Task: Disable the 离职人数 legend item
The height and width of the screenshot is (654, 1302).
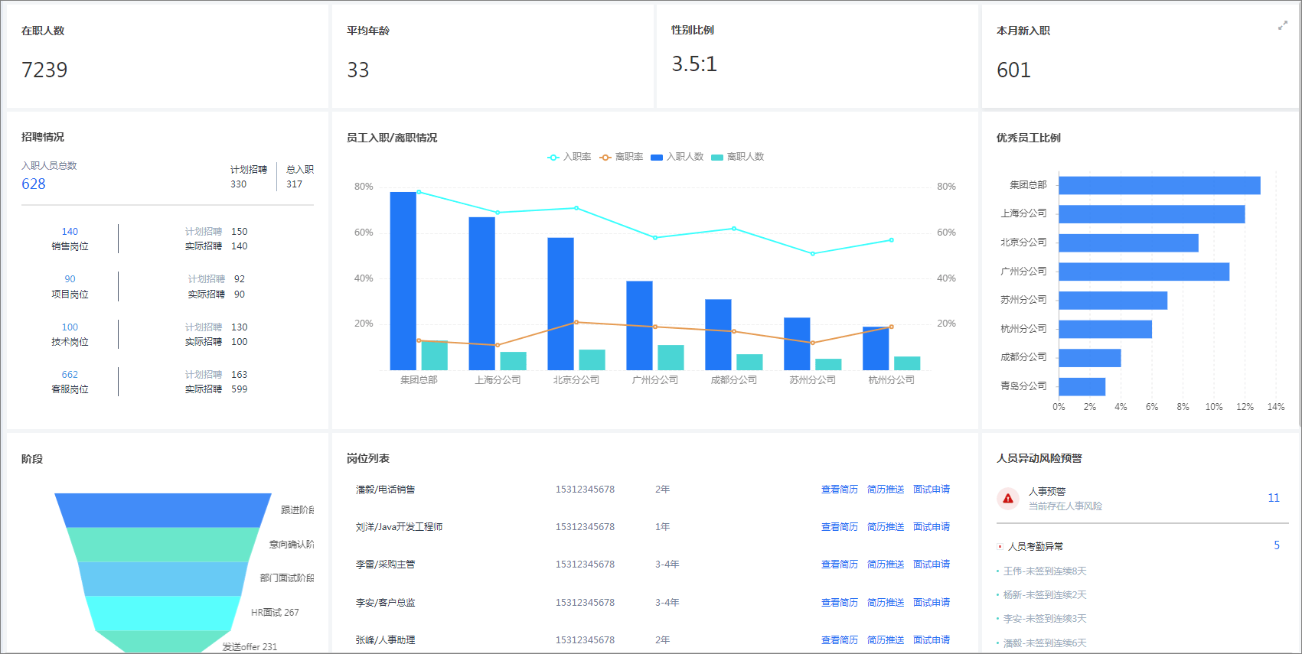Action: click(737, 157)
